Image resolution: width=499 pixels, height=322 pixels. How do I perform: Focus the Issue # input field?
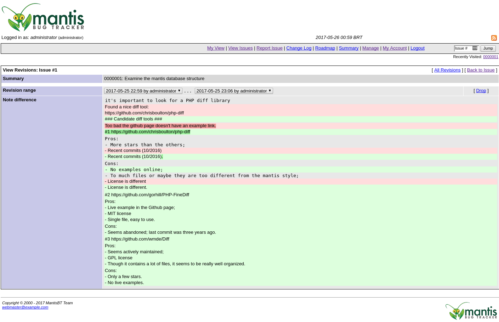pyautogui.click(x=466, y=49)
